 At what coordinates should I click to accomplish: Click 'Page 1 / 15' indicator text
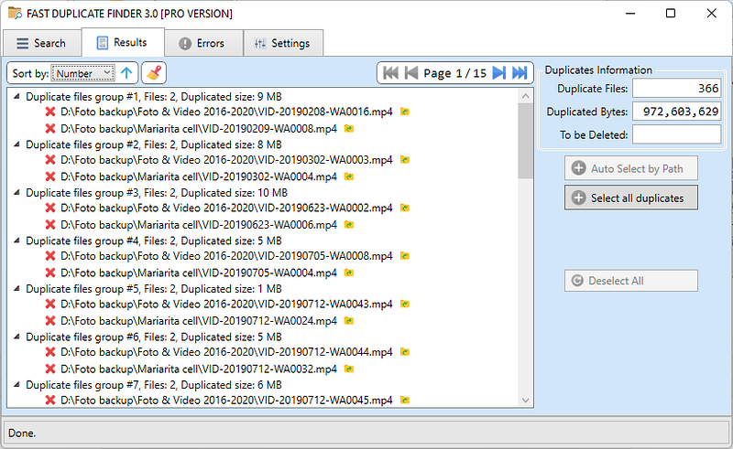click(454, 73)
